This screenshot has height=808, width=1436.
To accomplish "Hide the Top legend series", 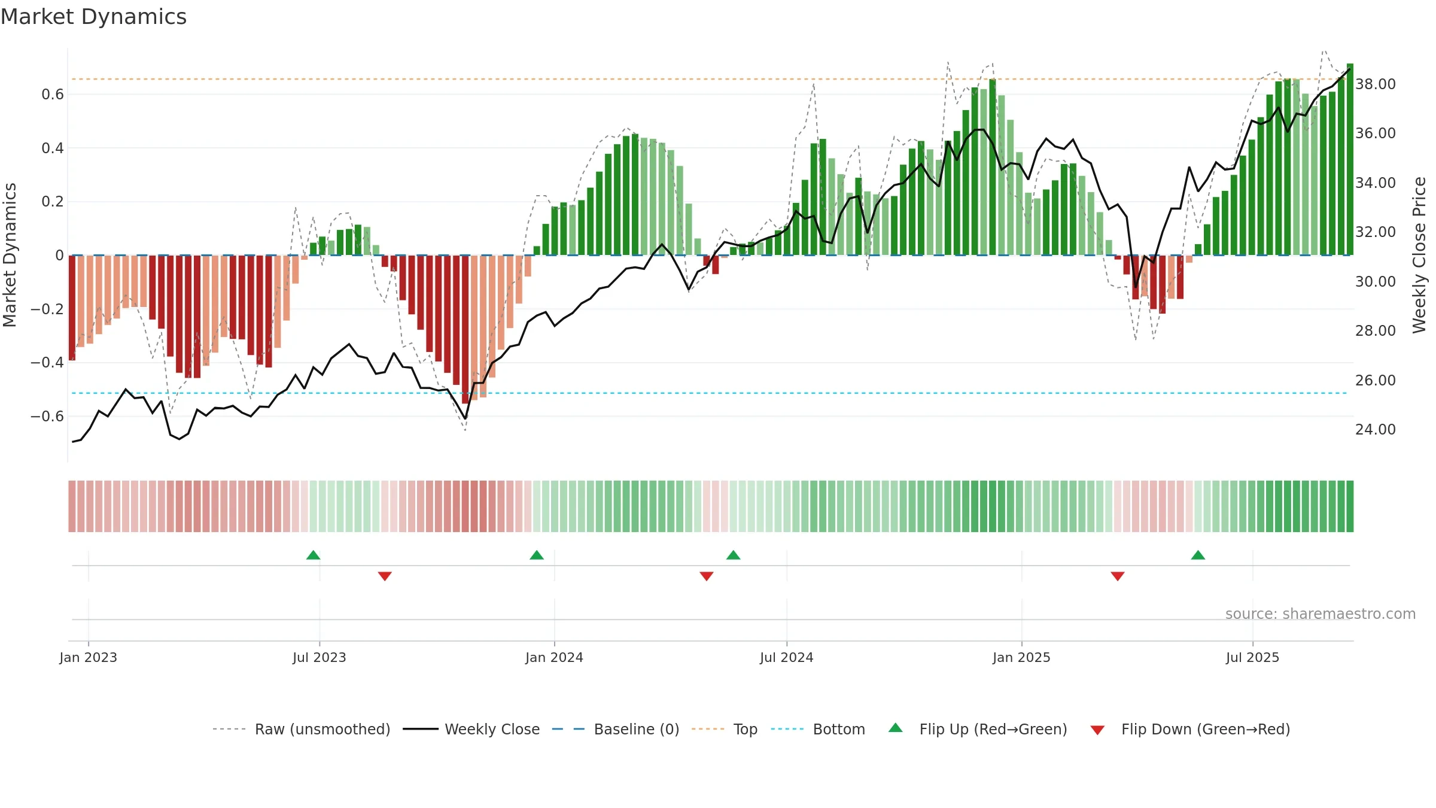I will pos(725,729).
